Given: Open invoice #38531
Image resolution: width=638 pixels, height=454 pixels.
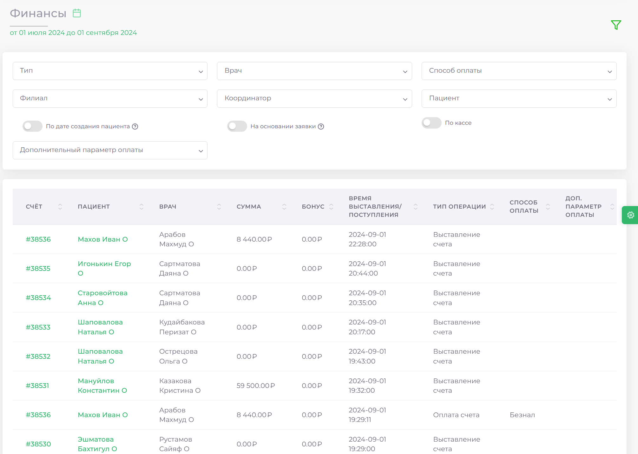Looking at the screenshot, I should (x=37, y=386).
